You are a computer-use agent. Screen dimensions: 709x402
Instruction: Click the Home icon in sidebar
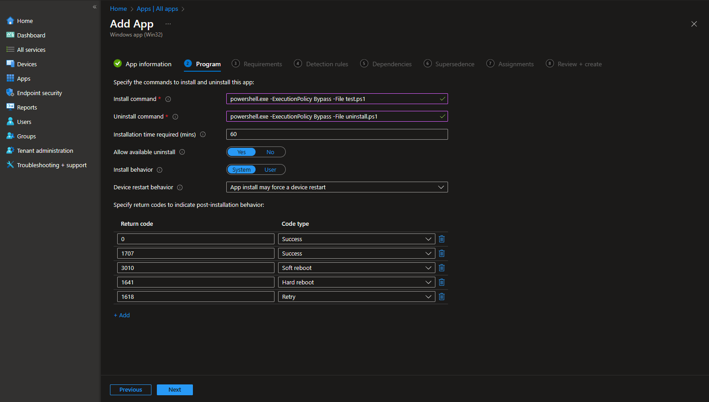pos(10,21)
